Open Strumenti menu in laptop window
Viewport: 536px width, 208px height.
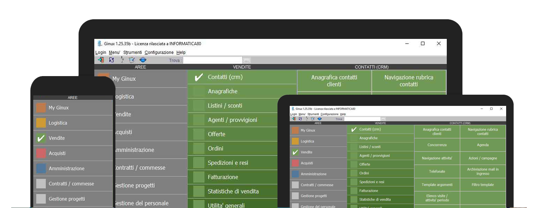pos(133,52)
